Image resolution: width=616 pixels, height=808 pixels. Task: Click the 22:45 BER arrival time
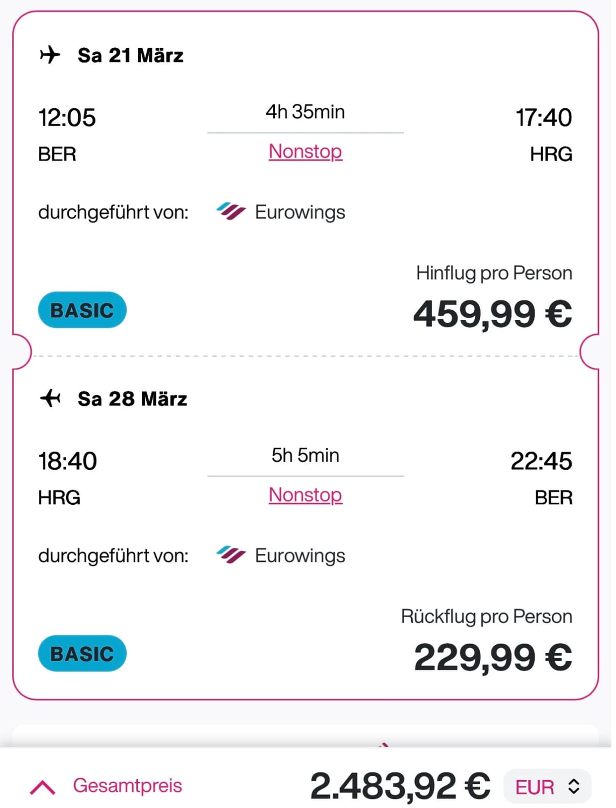pos(541,461)
